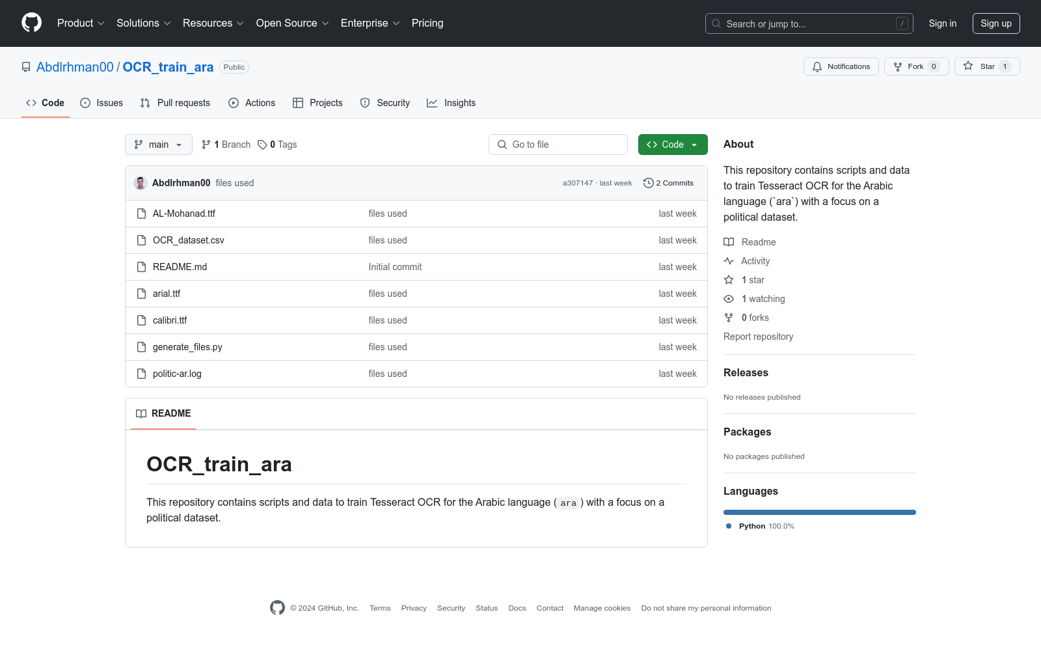Open generate_files.py file
The width and height of the screenshot is (1041, 651).
pos(187,347)
